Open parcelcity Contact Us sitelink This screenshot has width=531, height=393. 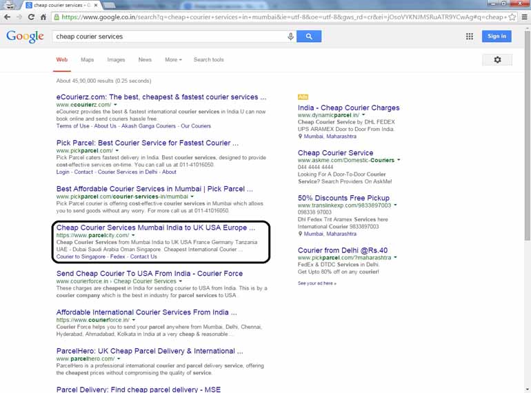click(143, 256)
